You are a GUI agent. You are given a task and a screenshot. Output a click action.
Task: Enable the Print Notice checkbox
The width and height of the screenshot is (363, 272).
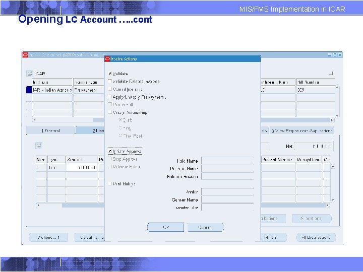110,184
